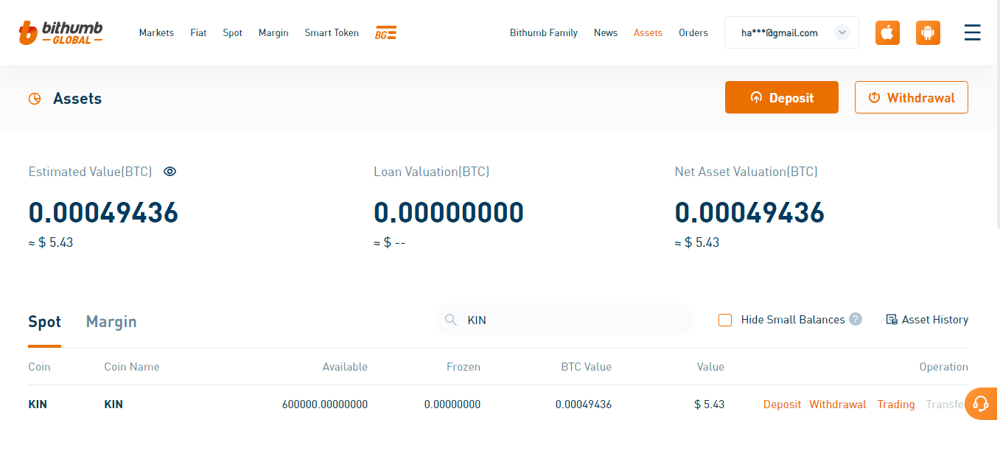Switch to the Spot assets tab
Screen dimensions: 1000x459
coord(44,322)
